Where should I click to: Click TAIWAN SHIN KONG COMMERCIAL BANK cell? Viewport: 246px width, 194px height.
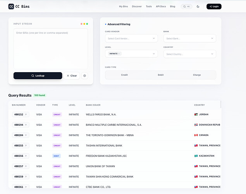point(110,177)
